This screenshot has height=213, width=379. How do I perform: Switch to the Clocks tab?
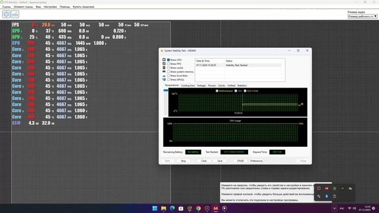click(221, 85)
